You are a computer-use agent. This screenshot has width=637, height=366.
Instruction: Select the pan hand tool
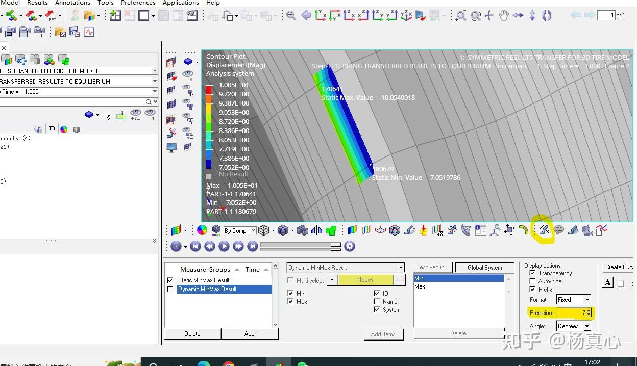(503, 16)
